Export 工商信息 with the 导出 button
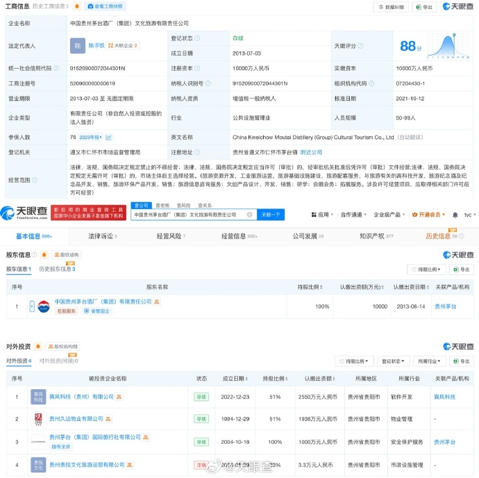The image size is (479, 478). tap(424, 7)
